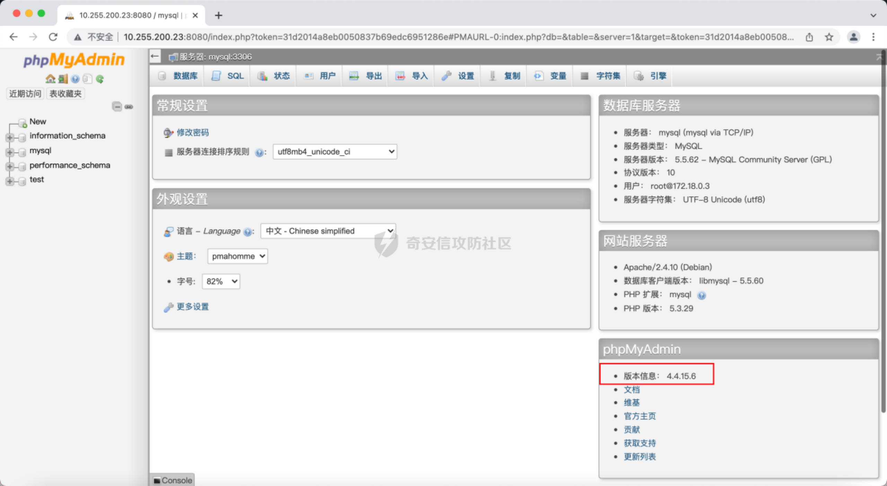Open the 字符集 charsets tab

[x=600, y=76]
